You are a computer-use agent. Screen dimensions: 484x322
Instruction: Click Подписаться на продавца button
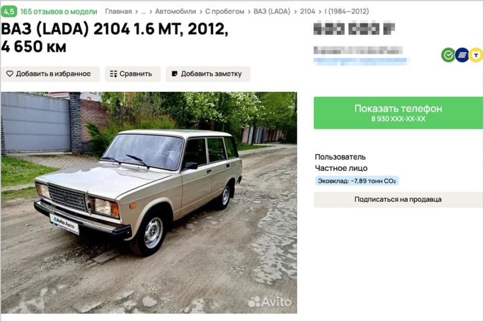pos(399,199)
